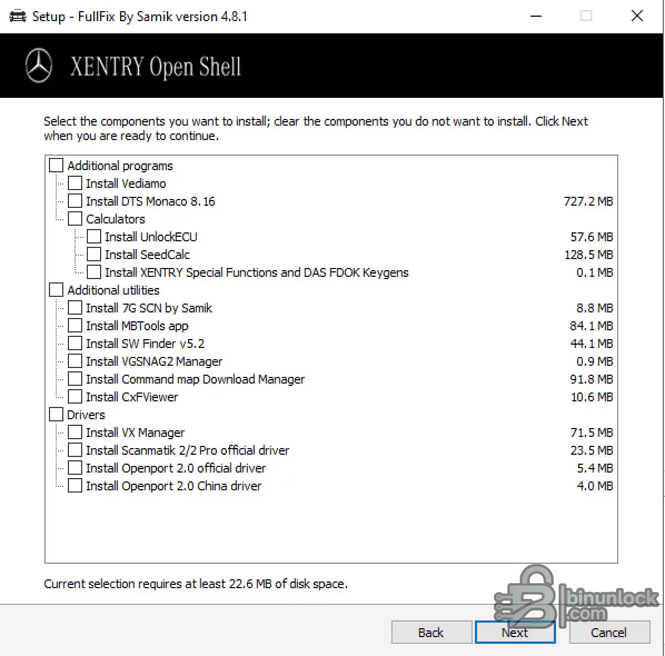The width and height of the screenshot is (665, 656).
Task: Enable Install Vediamo checkbox
Action: pos(75,183)
